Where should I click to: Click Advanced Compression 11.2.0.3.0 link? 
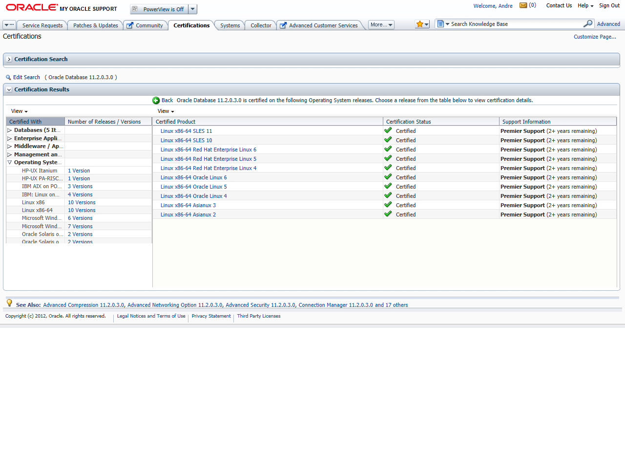(83, 305)
